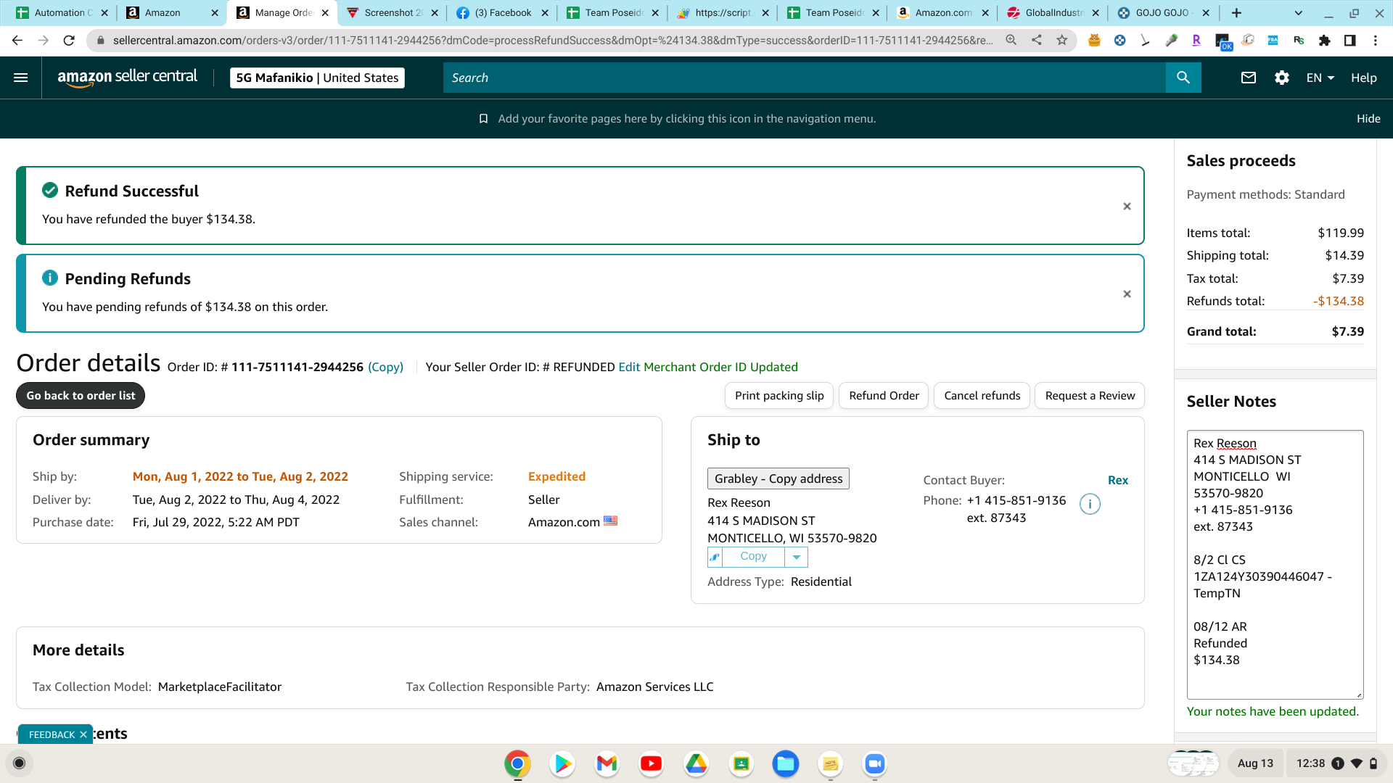Open the Copy address dropdown arrow

[797, 557]
